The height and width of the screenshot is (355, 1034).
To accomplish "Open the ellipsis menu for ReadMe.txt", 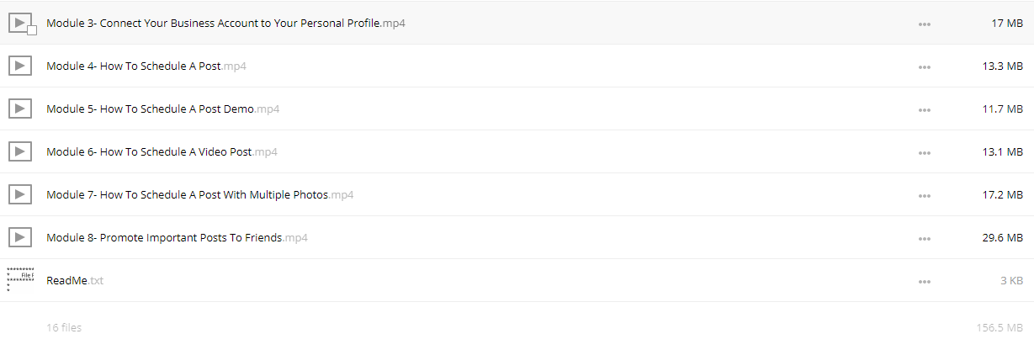I will pos(925,282).
